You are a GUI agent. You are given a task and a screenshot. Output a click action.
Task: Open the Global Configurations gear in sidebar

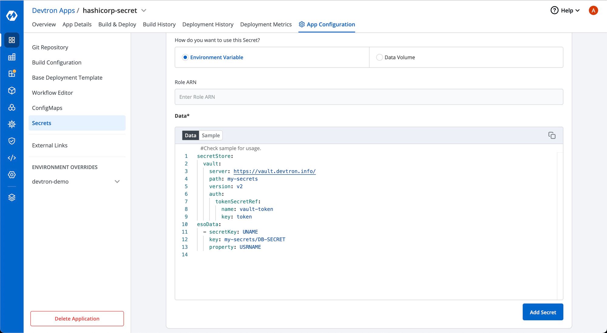pos(12,175)
